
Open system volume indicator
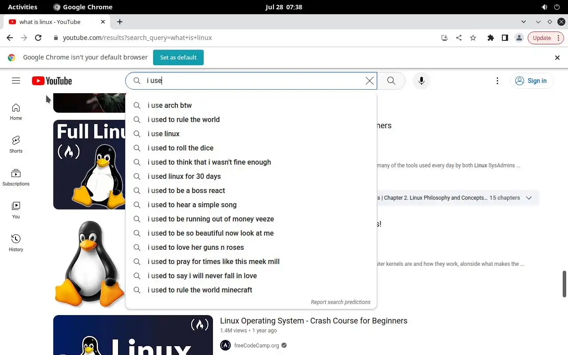coord(544,7)
